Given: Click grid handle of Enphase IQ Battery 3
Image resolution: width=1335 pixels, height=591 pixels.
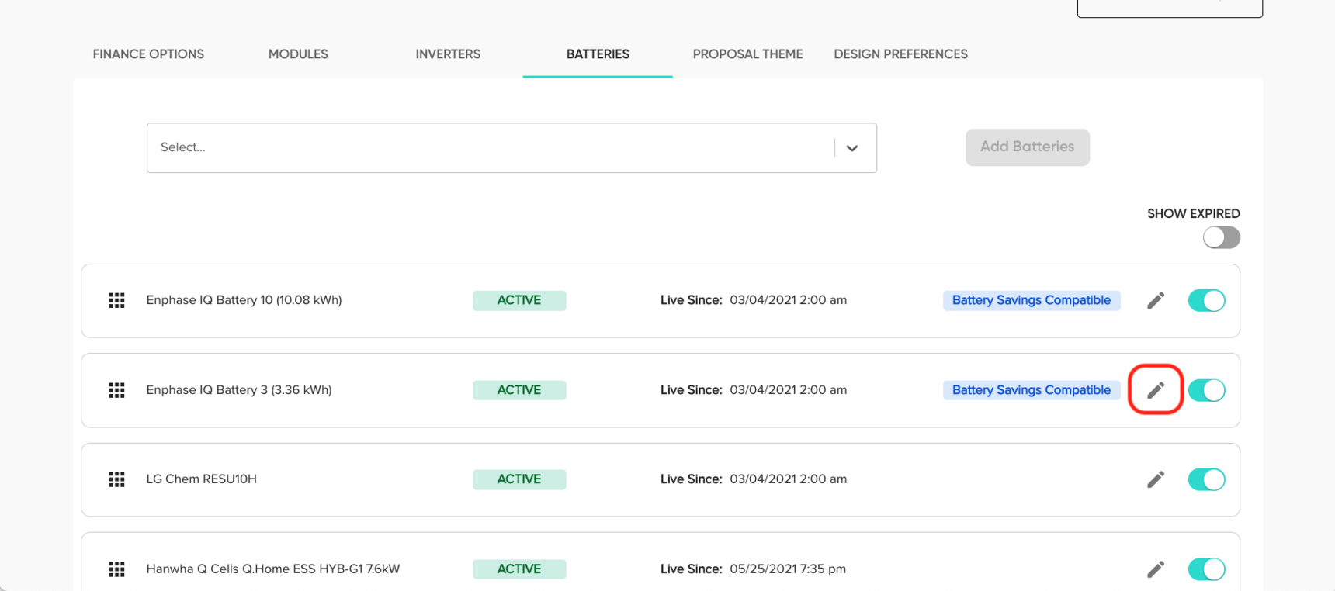Looking at the screenshot, I should point(116,390).
